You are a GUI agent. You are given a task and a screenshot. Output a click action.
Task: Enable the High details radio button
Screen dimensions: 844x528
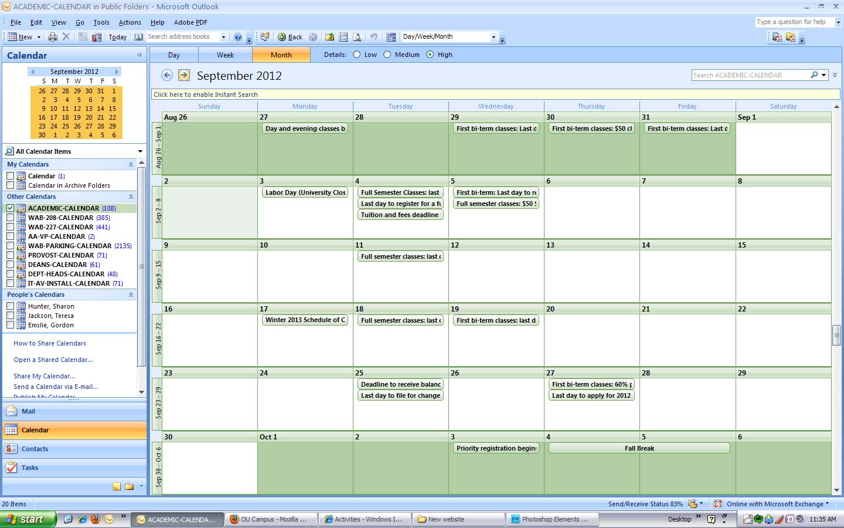pyautogui.click(x=431, y=55)
